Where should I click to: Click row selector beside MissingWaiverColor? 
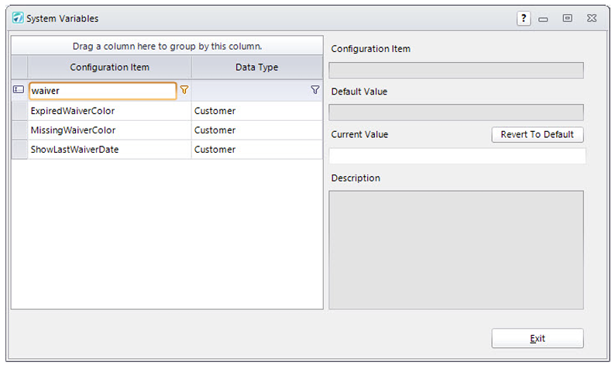point(19,130)
